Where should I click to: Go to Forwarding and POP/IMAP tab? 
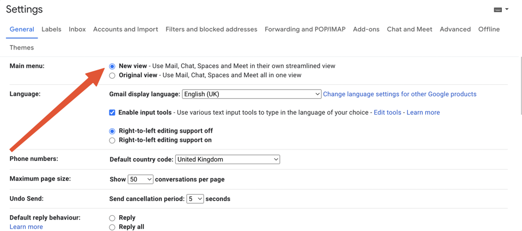click(305, 29)
